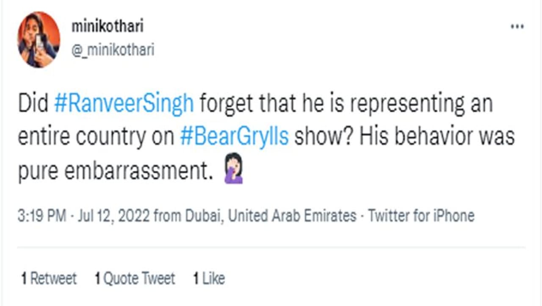Viewport: 542px width, 306px height.
Task: View the 1 Like list
Action: click(x=209, y=278)
